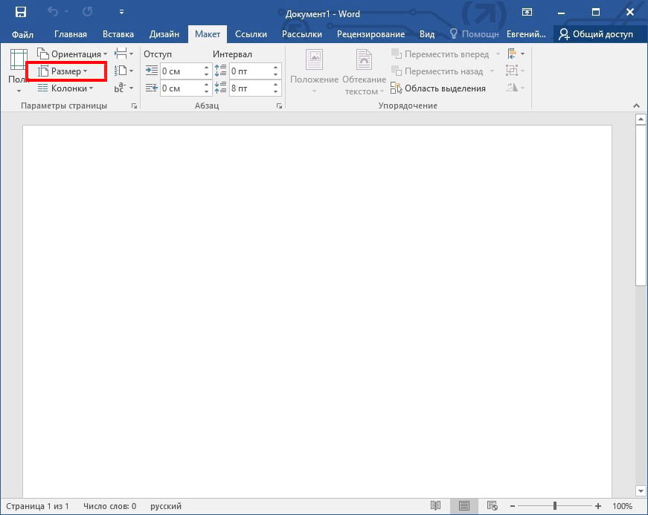Switch to the Ссылки tab
648x515 pixels.
pyautogui.click(x=251, y=34)
